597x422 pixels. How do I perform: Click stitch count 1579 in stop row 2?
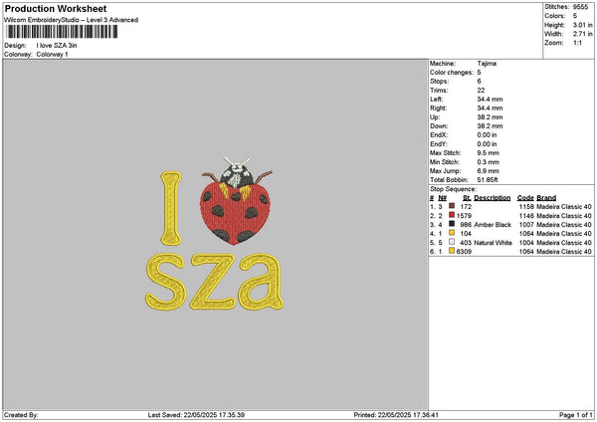[464, 216]
